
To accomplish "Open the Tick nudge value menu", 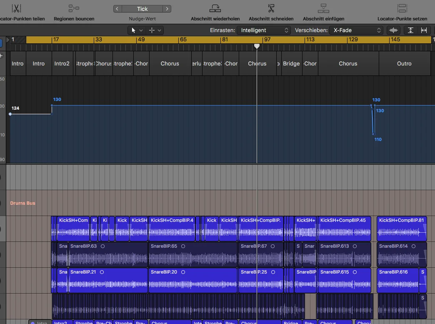I will point(142,9).
